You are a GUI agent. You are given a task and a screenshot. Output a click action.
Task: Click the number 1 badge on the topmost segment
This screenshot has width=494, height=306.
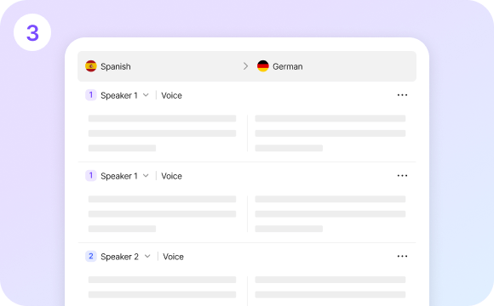coord(91,95)
